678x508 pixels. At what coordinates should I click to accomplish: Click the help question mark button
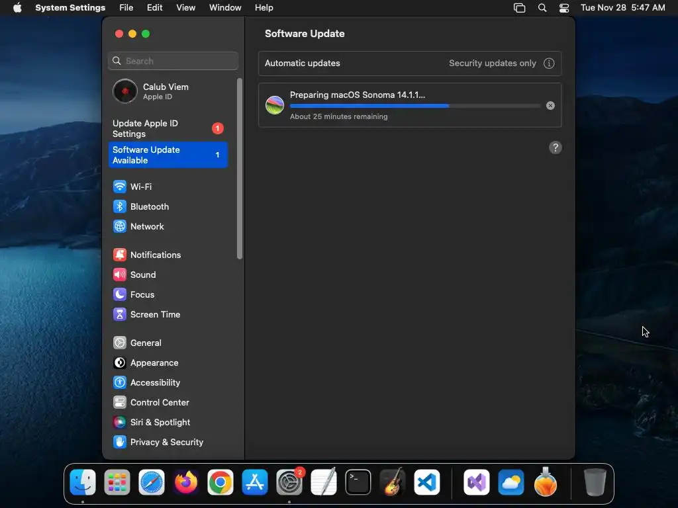tap(556, 148)
